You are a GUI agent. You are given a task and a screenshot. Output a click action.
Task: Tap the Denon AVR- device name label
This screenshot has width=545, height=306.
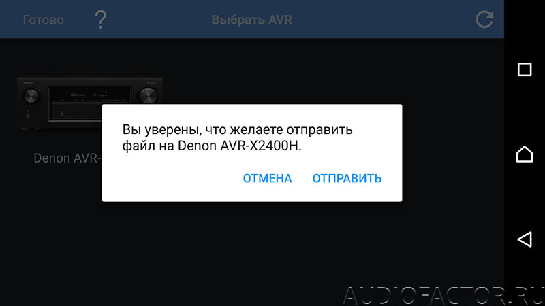[67, 158]
